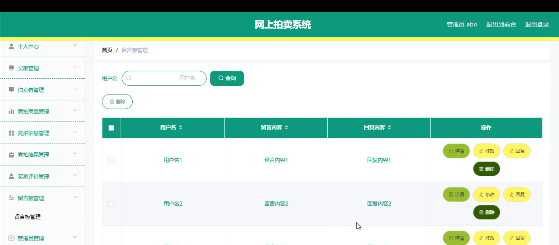Click dark 删除 button in the 用户名2 row

tap(487, 212)
